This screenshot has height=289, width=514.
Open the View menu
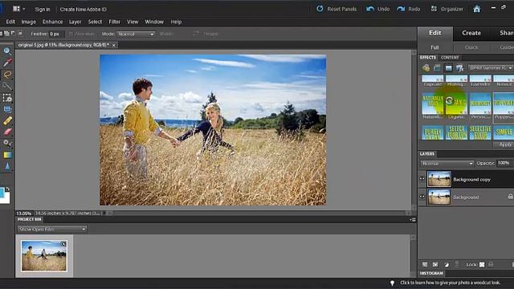(x=133, y=22)
